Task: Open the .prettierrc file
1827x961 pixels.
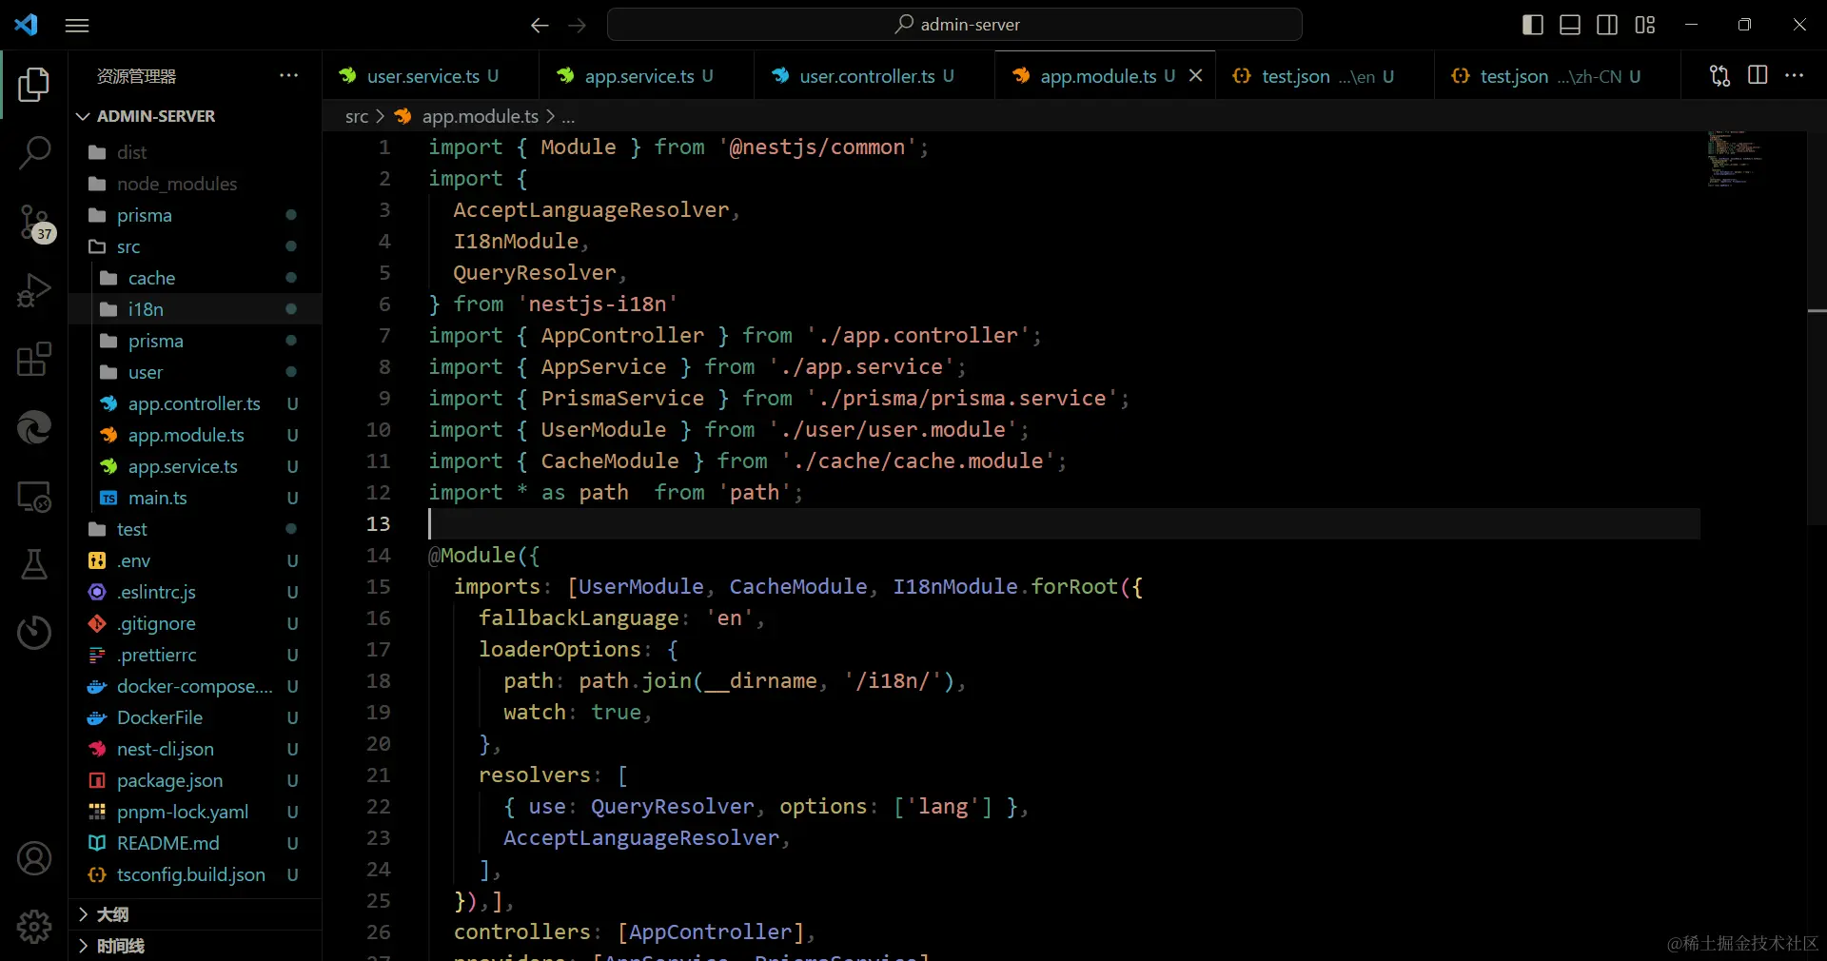Action: tap(195, 655)
